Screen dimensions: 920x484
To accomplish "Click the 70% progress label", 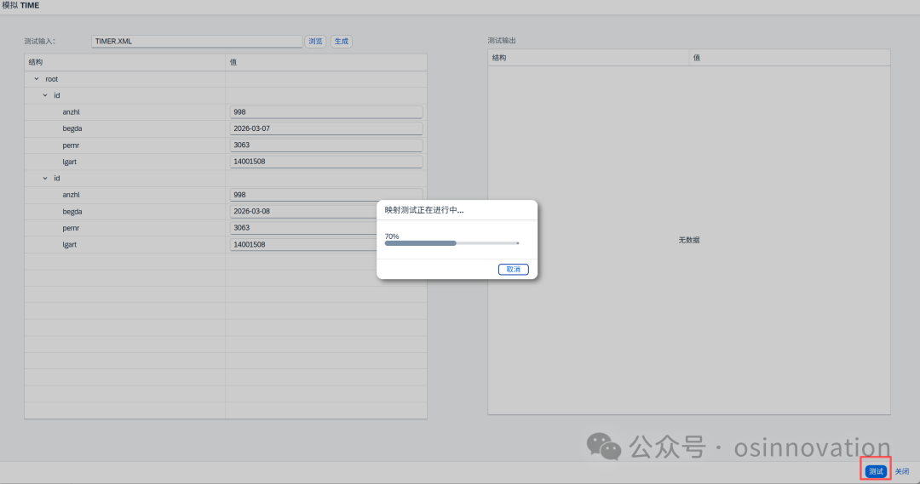I will click(x=391, y=236).
